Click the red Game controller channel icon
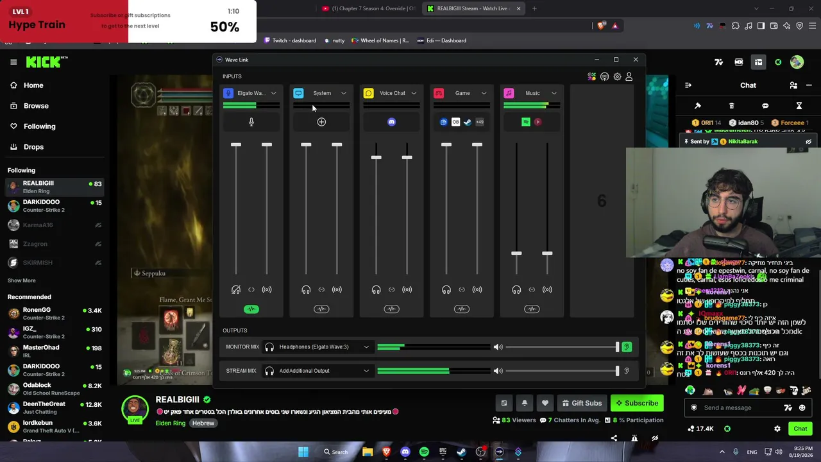Viewport: 821px width, 462px height. point(439,93)
